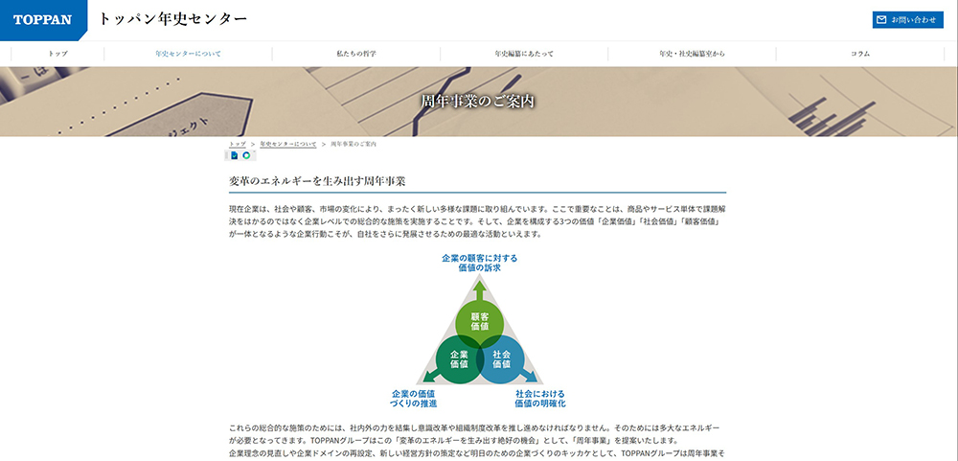Select 年史センターについて in the navigation
The width and height of the screenshot is (958, 461).
[188, 54]
